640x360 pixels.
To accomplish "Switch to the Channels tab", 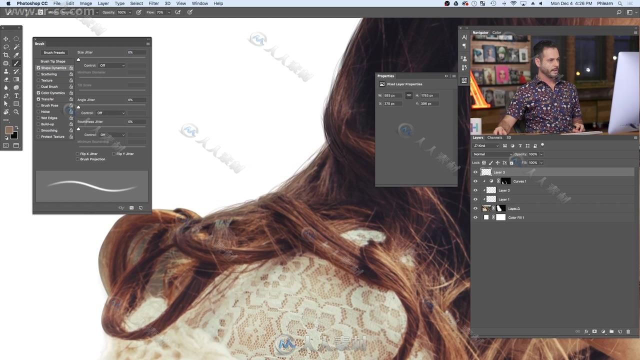I will (x=494, y=137).
